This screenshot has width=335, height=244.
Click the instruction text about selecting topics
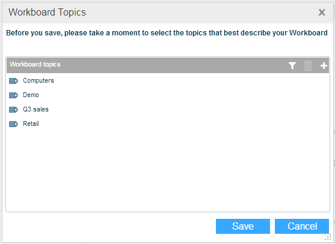pyautogui.click(x=167, y=33)
